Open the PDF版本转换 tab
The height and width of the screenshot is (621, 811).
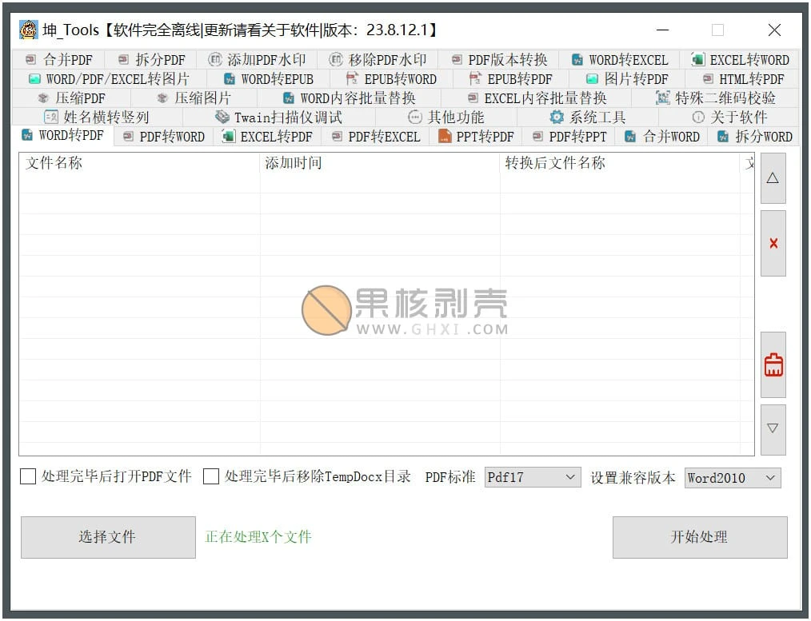coord(499,60)
